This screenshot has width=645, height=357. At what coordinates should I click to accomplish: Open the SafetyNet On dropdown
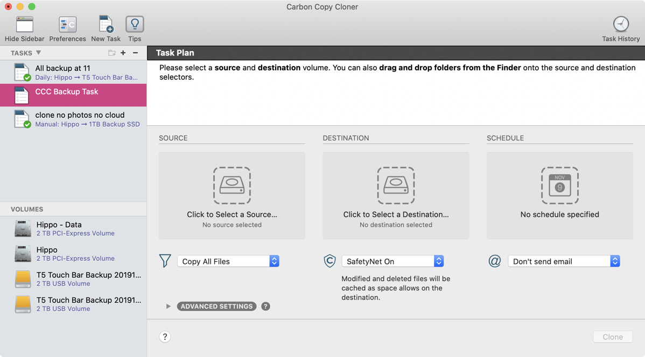tap(392, 261)
